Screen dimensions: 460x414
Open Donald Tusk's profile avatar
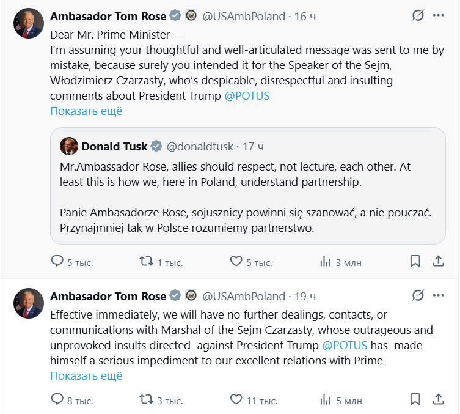pyautogui.click(x=68, y=146)
